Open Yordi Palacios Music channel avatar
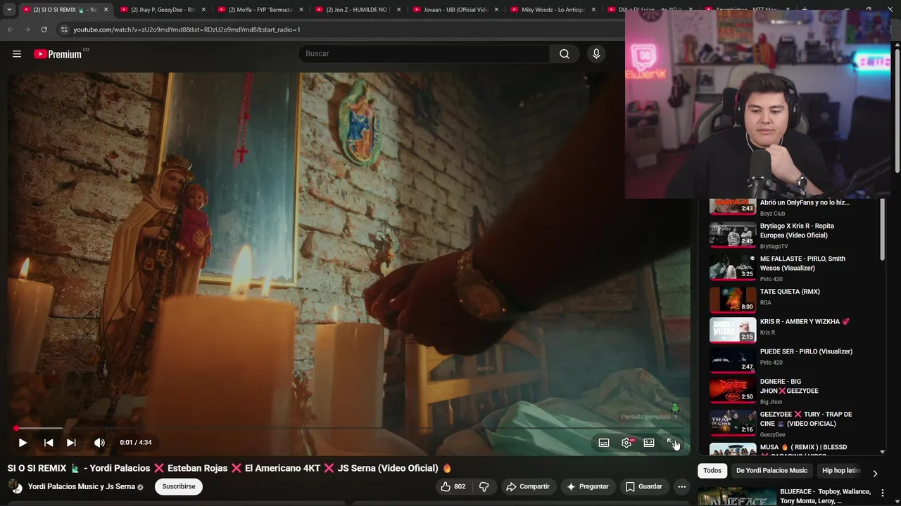Viewport: 901px width, 506px height. pyautogui.click(x=15, y=486)
